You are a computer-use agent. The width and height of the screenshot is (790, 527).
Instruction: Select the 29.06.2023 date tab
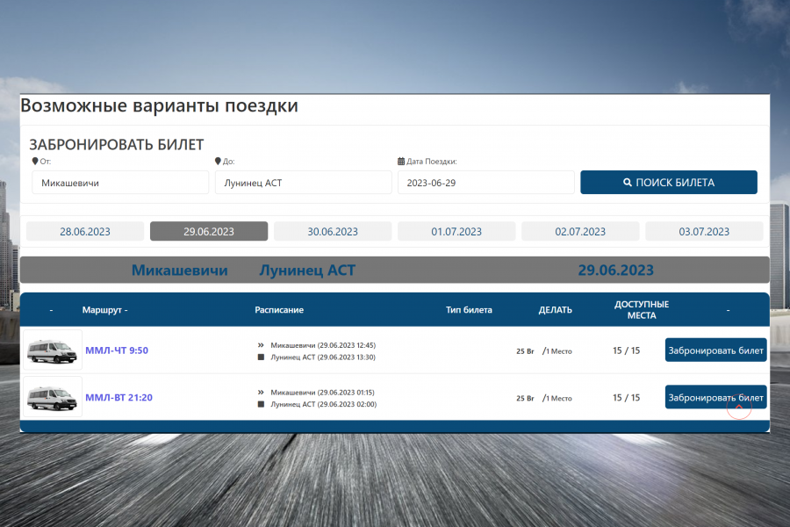point(209,232)
